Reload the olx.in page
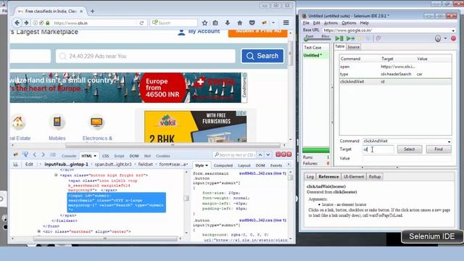This screenshot has height=261, width=464. [141, 22]
